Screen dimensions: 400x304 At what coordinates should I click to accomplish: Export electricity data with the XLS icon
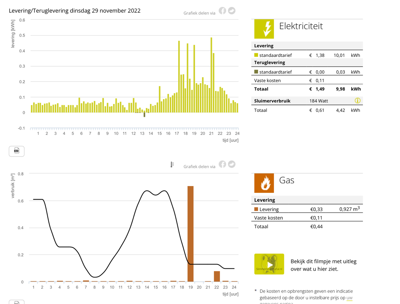[17, 151]
